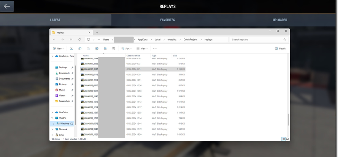Switch to thumbnails view icon at bottom right
Screen dimensions: 338x157
pos(287,139)
